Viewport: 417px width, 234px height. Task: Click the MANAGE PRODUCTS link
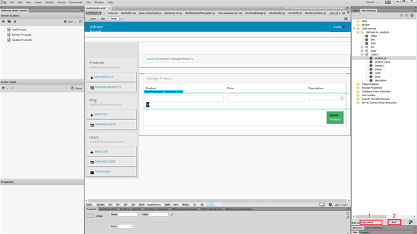(x=108, y=87)
